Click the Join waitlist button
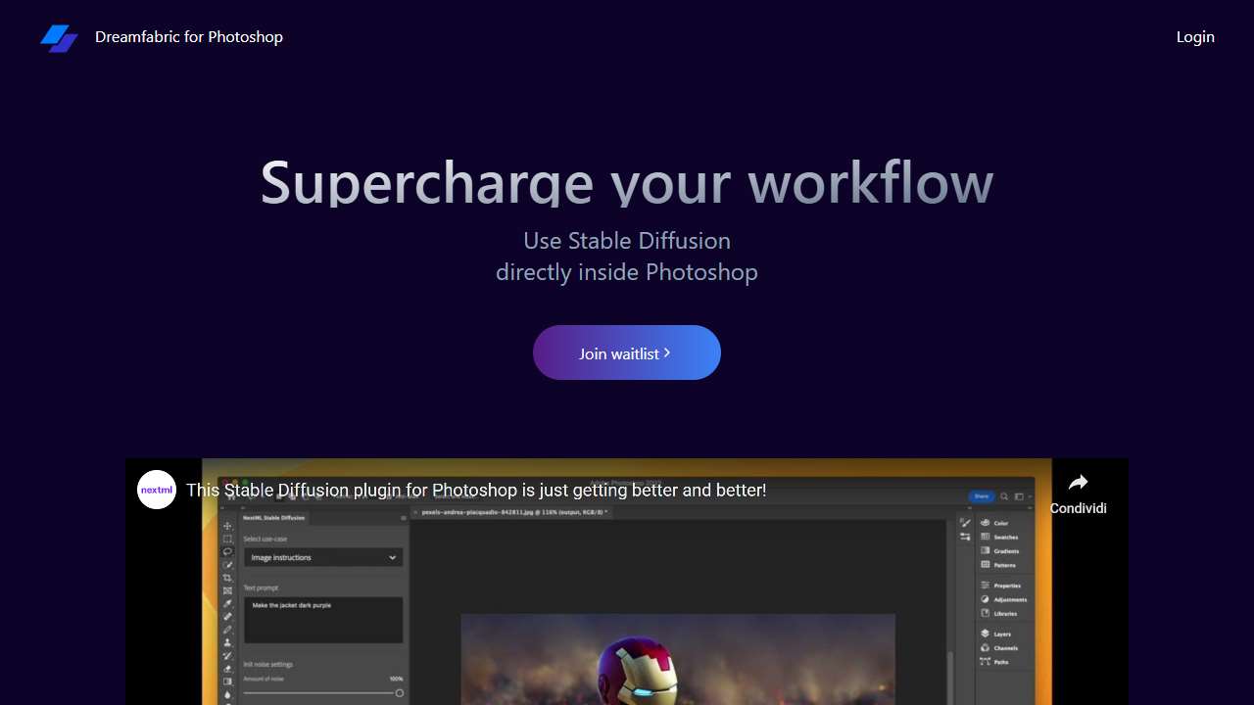The image size is (1254, 705). (627, 352)
